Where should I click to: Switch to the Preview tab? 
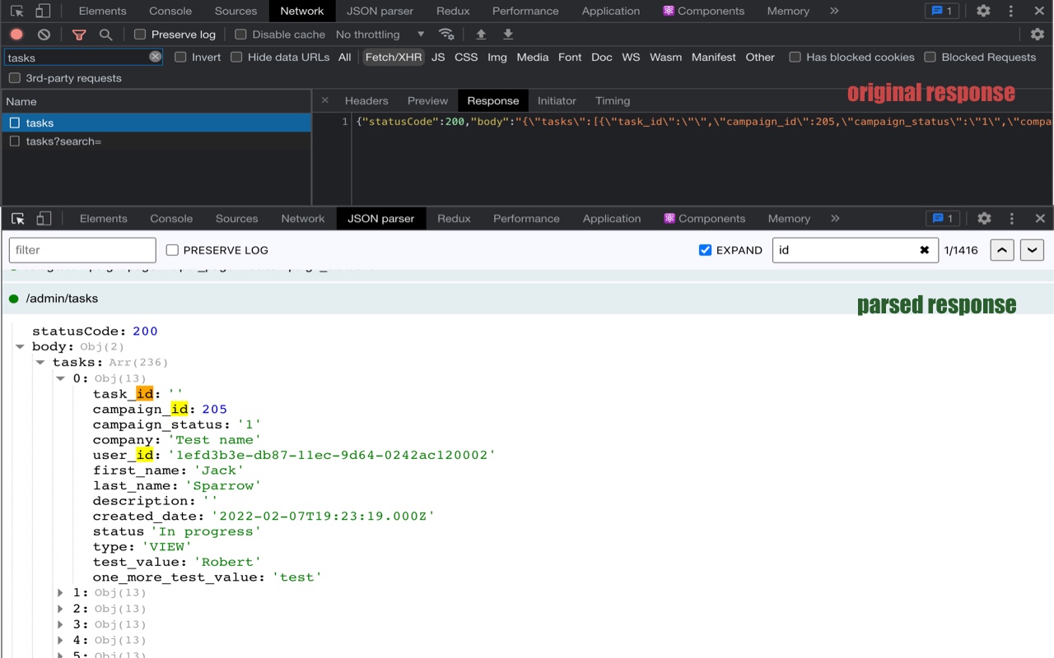pos(427,100)
